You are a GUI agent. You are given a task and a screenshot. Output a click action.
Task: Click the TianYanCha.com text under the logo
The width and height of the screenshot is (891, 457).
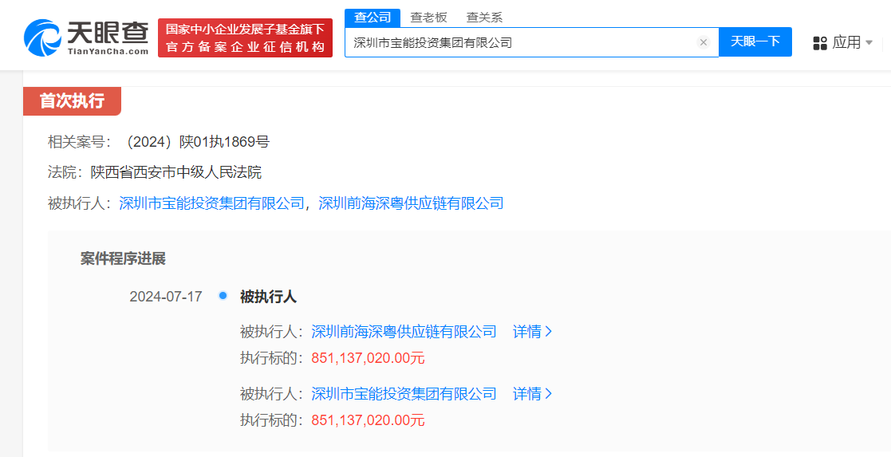pyautogui.click(x=108, y=51)
